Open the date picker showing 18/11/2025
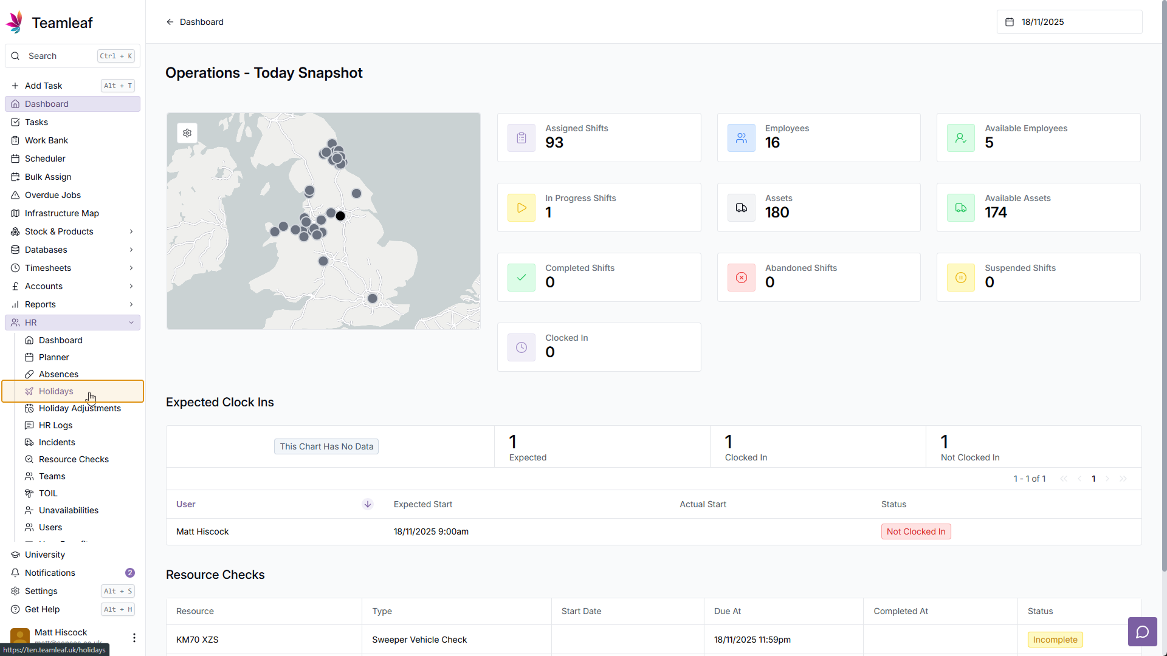The image size is (1167, 656). pos(1069,22)
